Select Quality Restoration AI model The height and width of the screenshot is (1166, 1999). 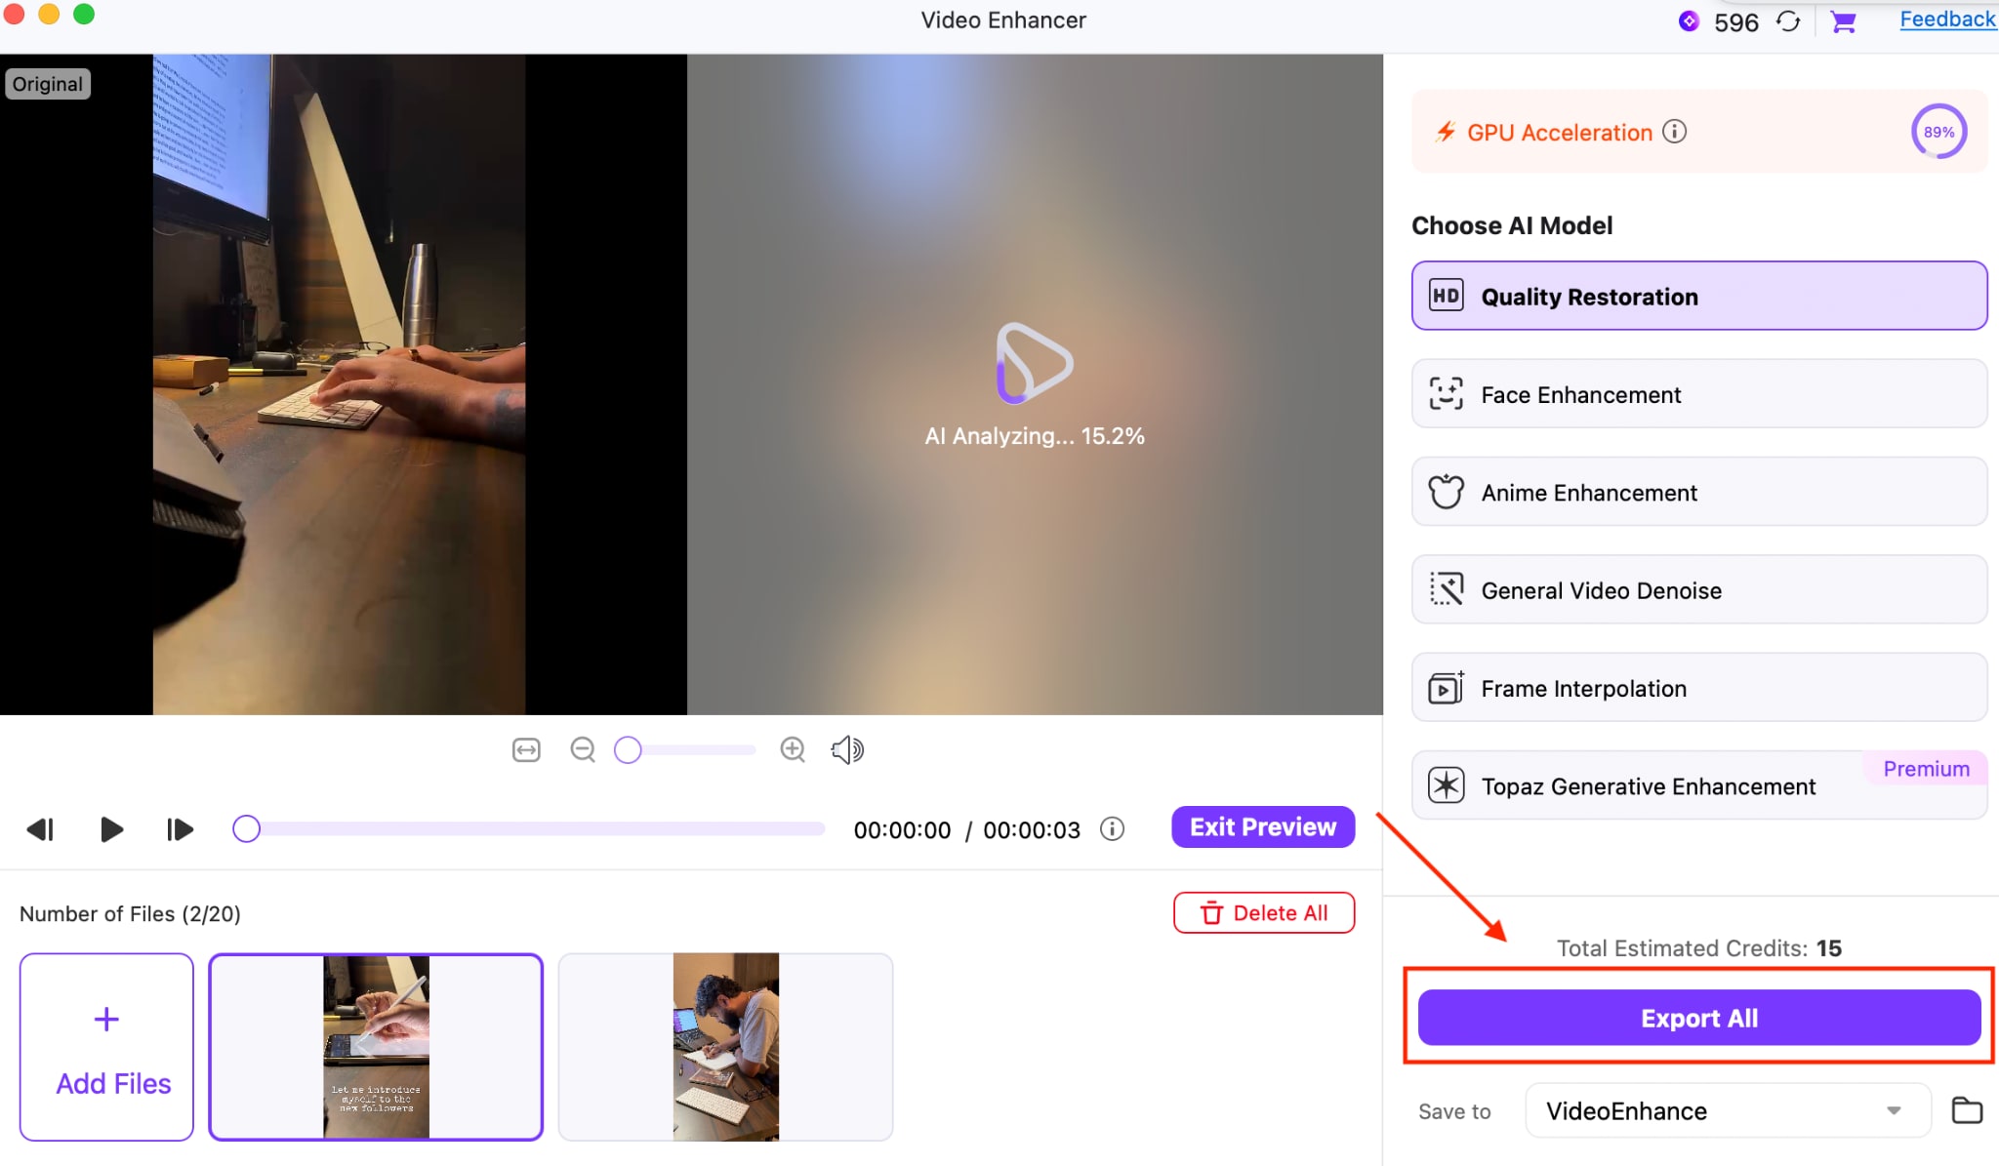[x=1698, y=296]
